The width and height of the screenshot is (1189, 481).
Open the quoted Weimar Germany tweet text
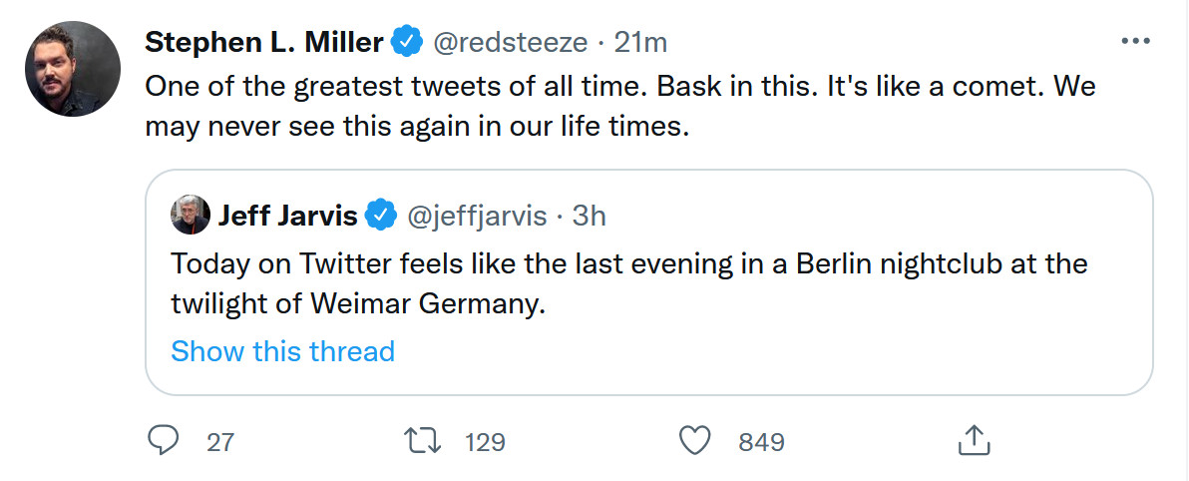(x=628, y=283)
